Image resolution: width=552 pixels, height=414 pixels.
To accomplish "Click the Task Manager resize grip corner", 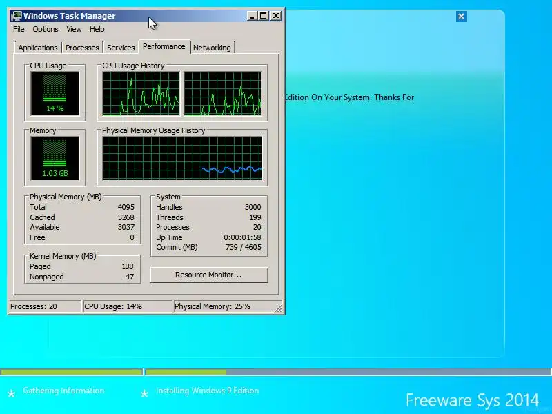I will click(x=279, y=308).
